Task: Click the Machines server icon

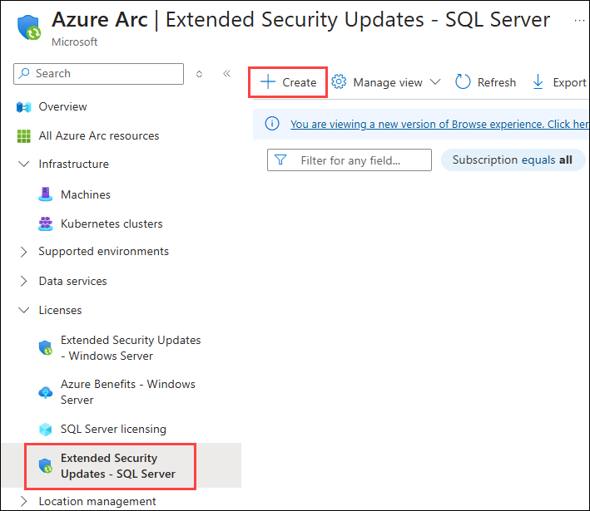Action: tap(46, 194)
